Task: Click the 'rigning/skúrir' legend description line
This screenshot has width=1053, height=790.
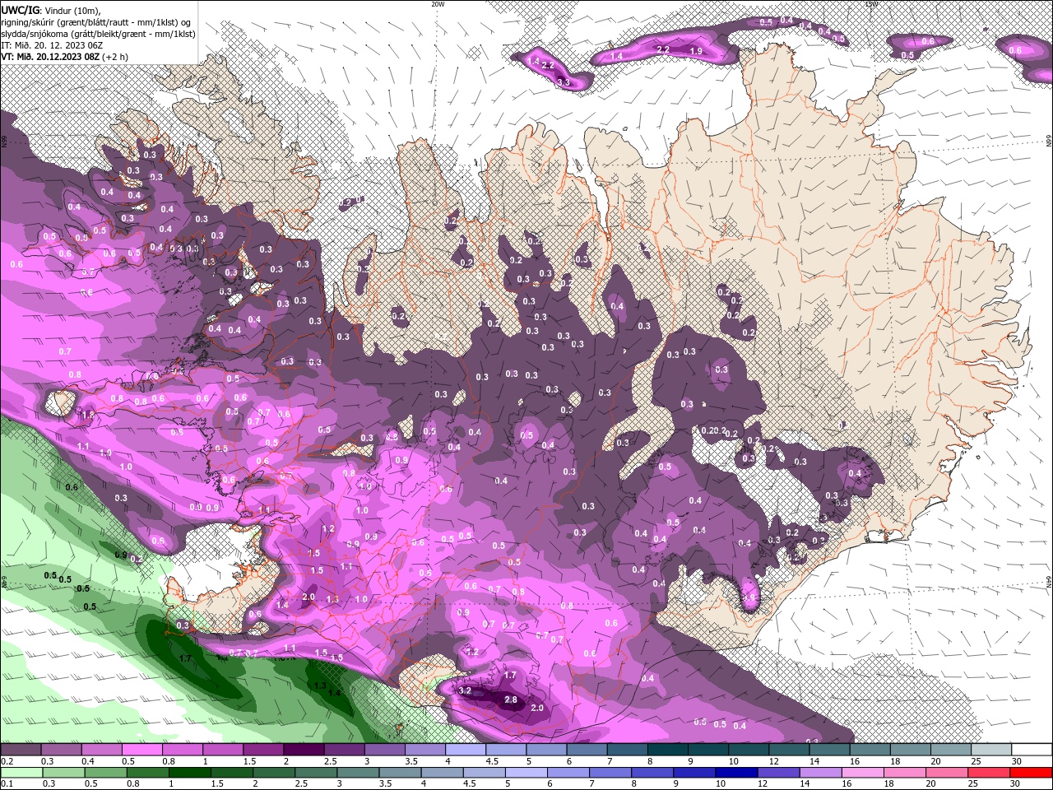Action: pyautogui.click(x=98, y=21)
